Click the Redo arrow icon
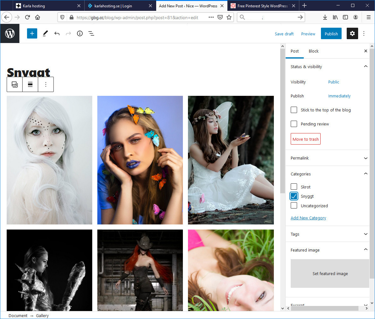This screenshot has width=375, height=319. pos(68,33)
